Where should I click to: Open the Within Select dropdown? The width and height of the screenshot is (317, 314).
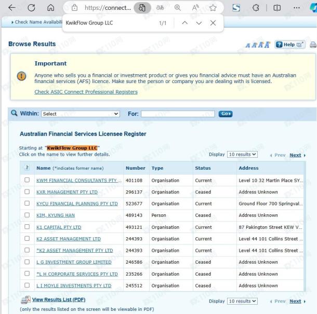[x=81, y=114]
